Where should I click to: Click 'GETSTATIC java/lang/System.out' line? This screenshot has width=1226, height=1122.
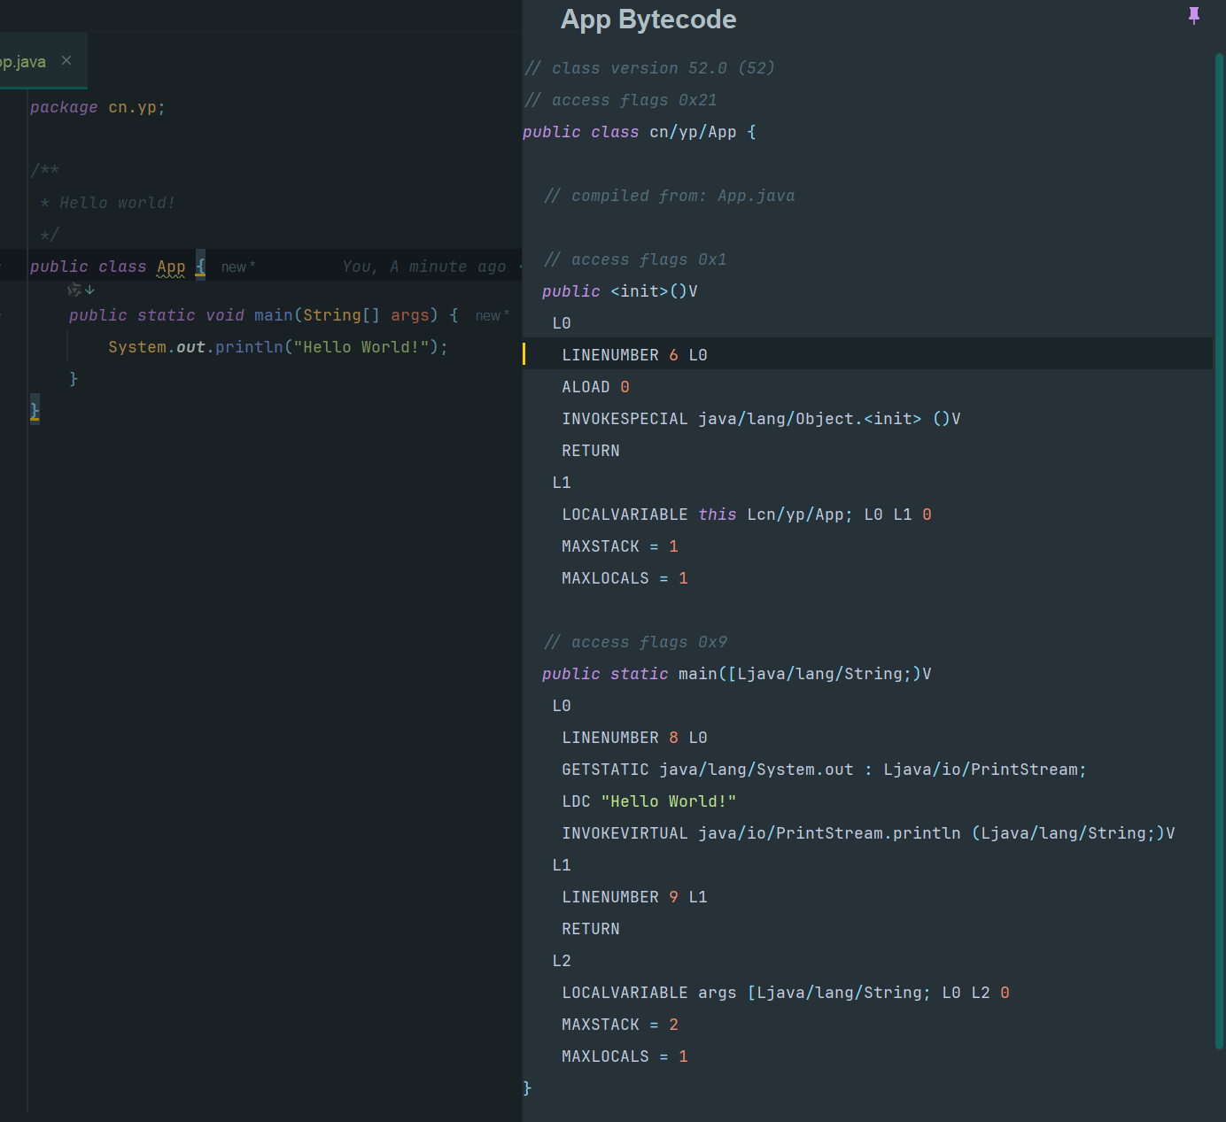[824, 770]
